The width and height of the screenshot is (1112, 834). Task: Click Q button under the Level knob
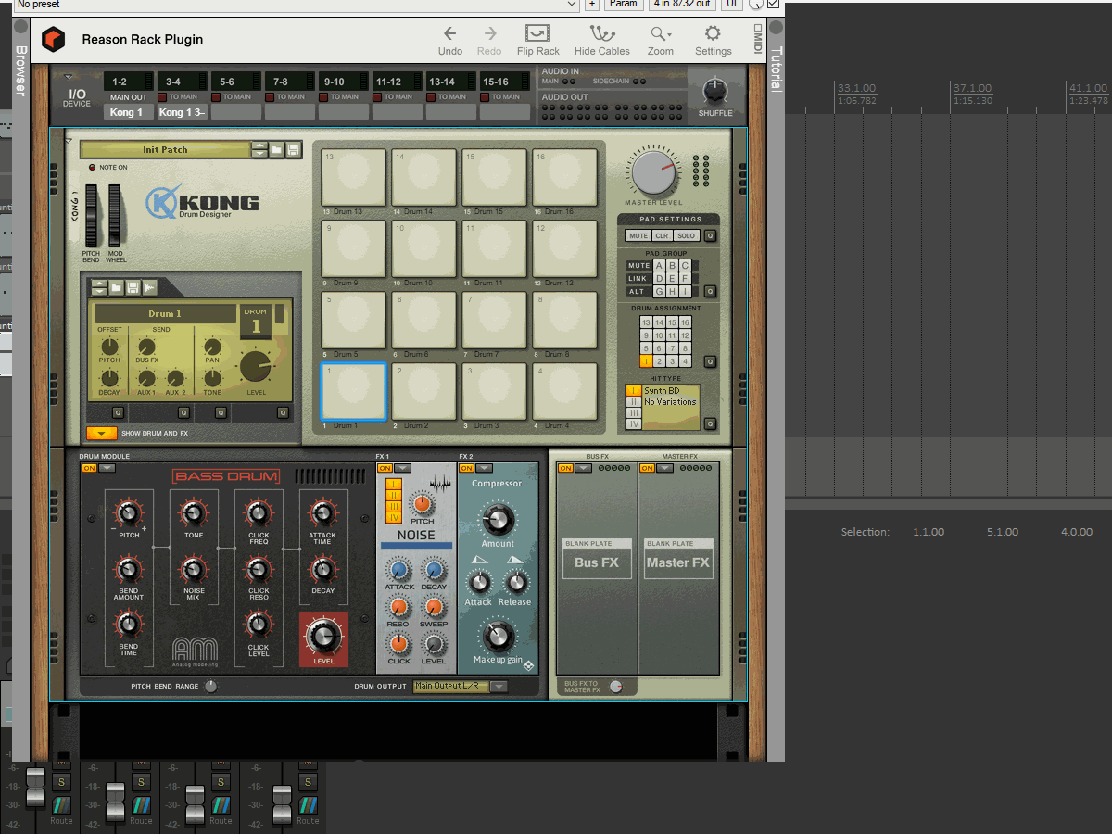tap(283, 412)
